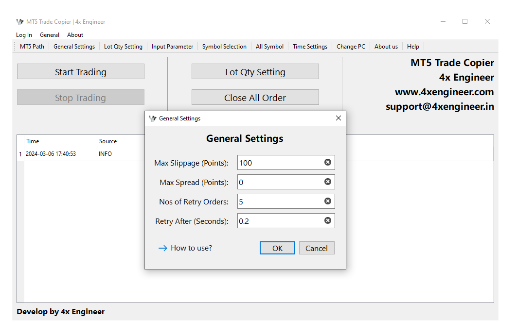Maximize the MT5 Trade Copier window
The width and height of the screenshot is (517, 336).
coord(465,22)
